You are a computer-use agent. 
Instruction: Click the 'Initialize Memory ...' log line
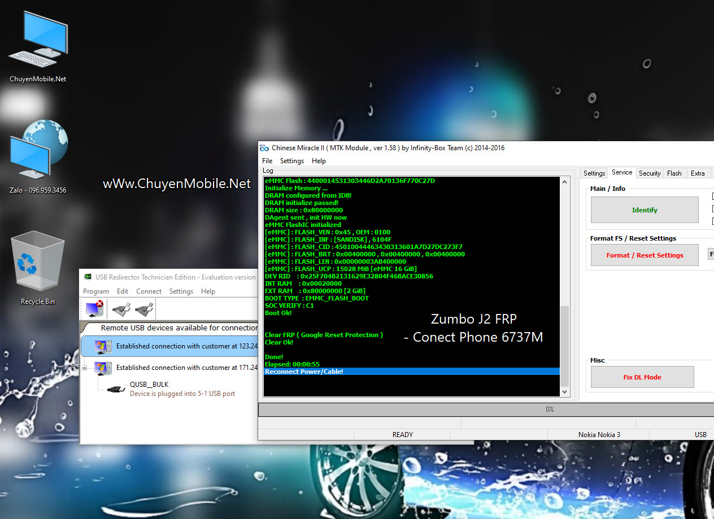pos(296,188)
